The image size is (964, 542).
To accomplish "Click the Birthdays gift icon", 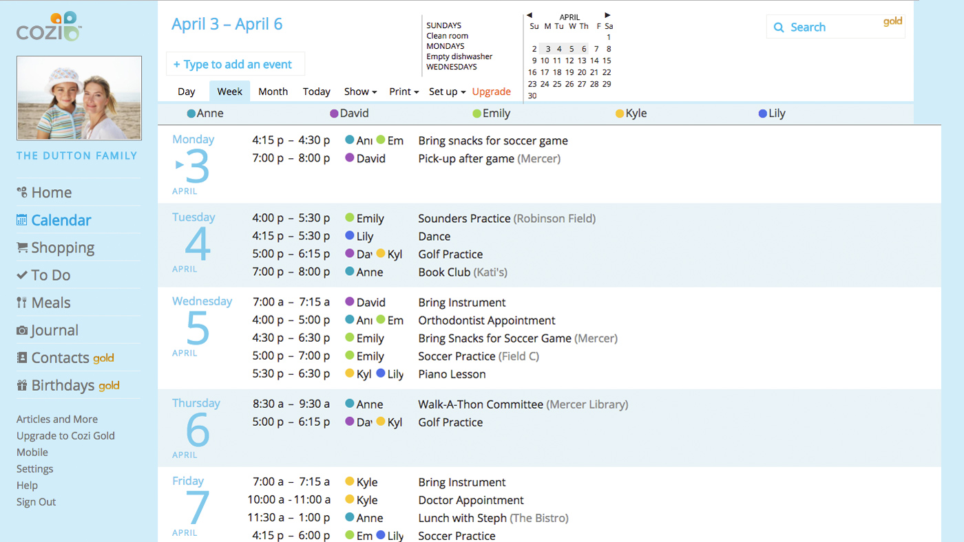I will 21,385.
